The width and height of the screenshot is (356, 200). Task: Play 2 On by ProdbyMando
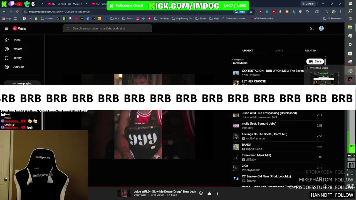point(278,168)
